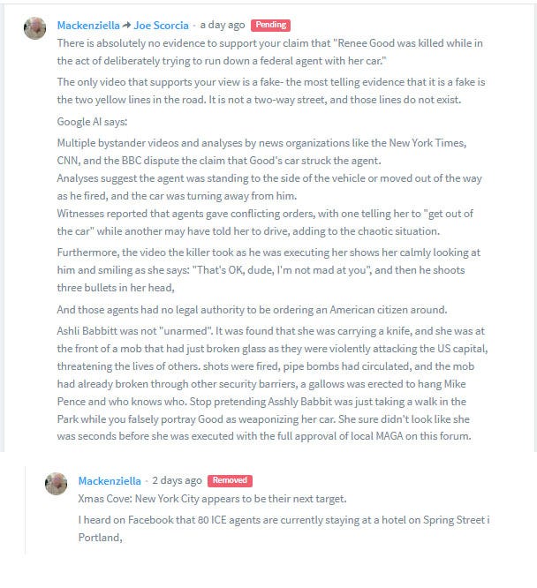Image resolution: width=537 pixels, height=588 pixels.
Task: Click the paragraph beginning "Furthermore, the video"
Action: pos(268,270)
